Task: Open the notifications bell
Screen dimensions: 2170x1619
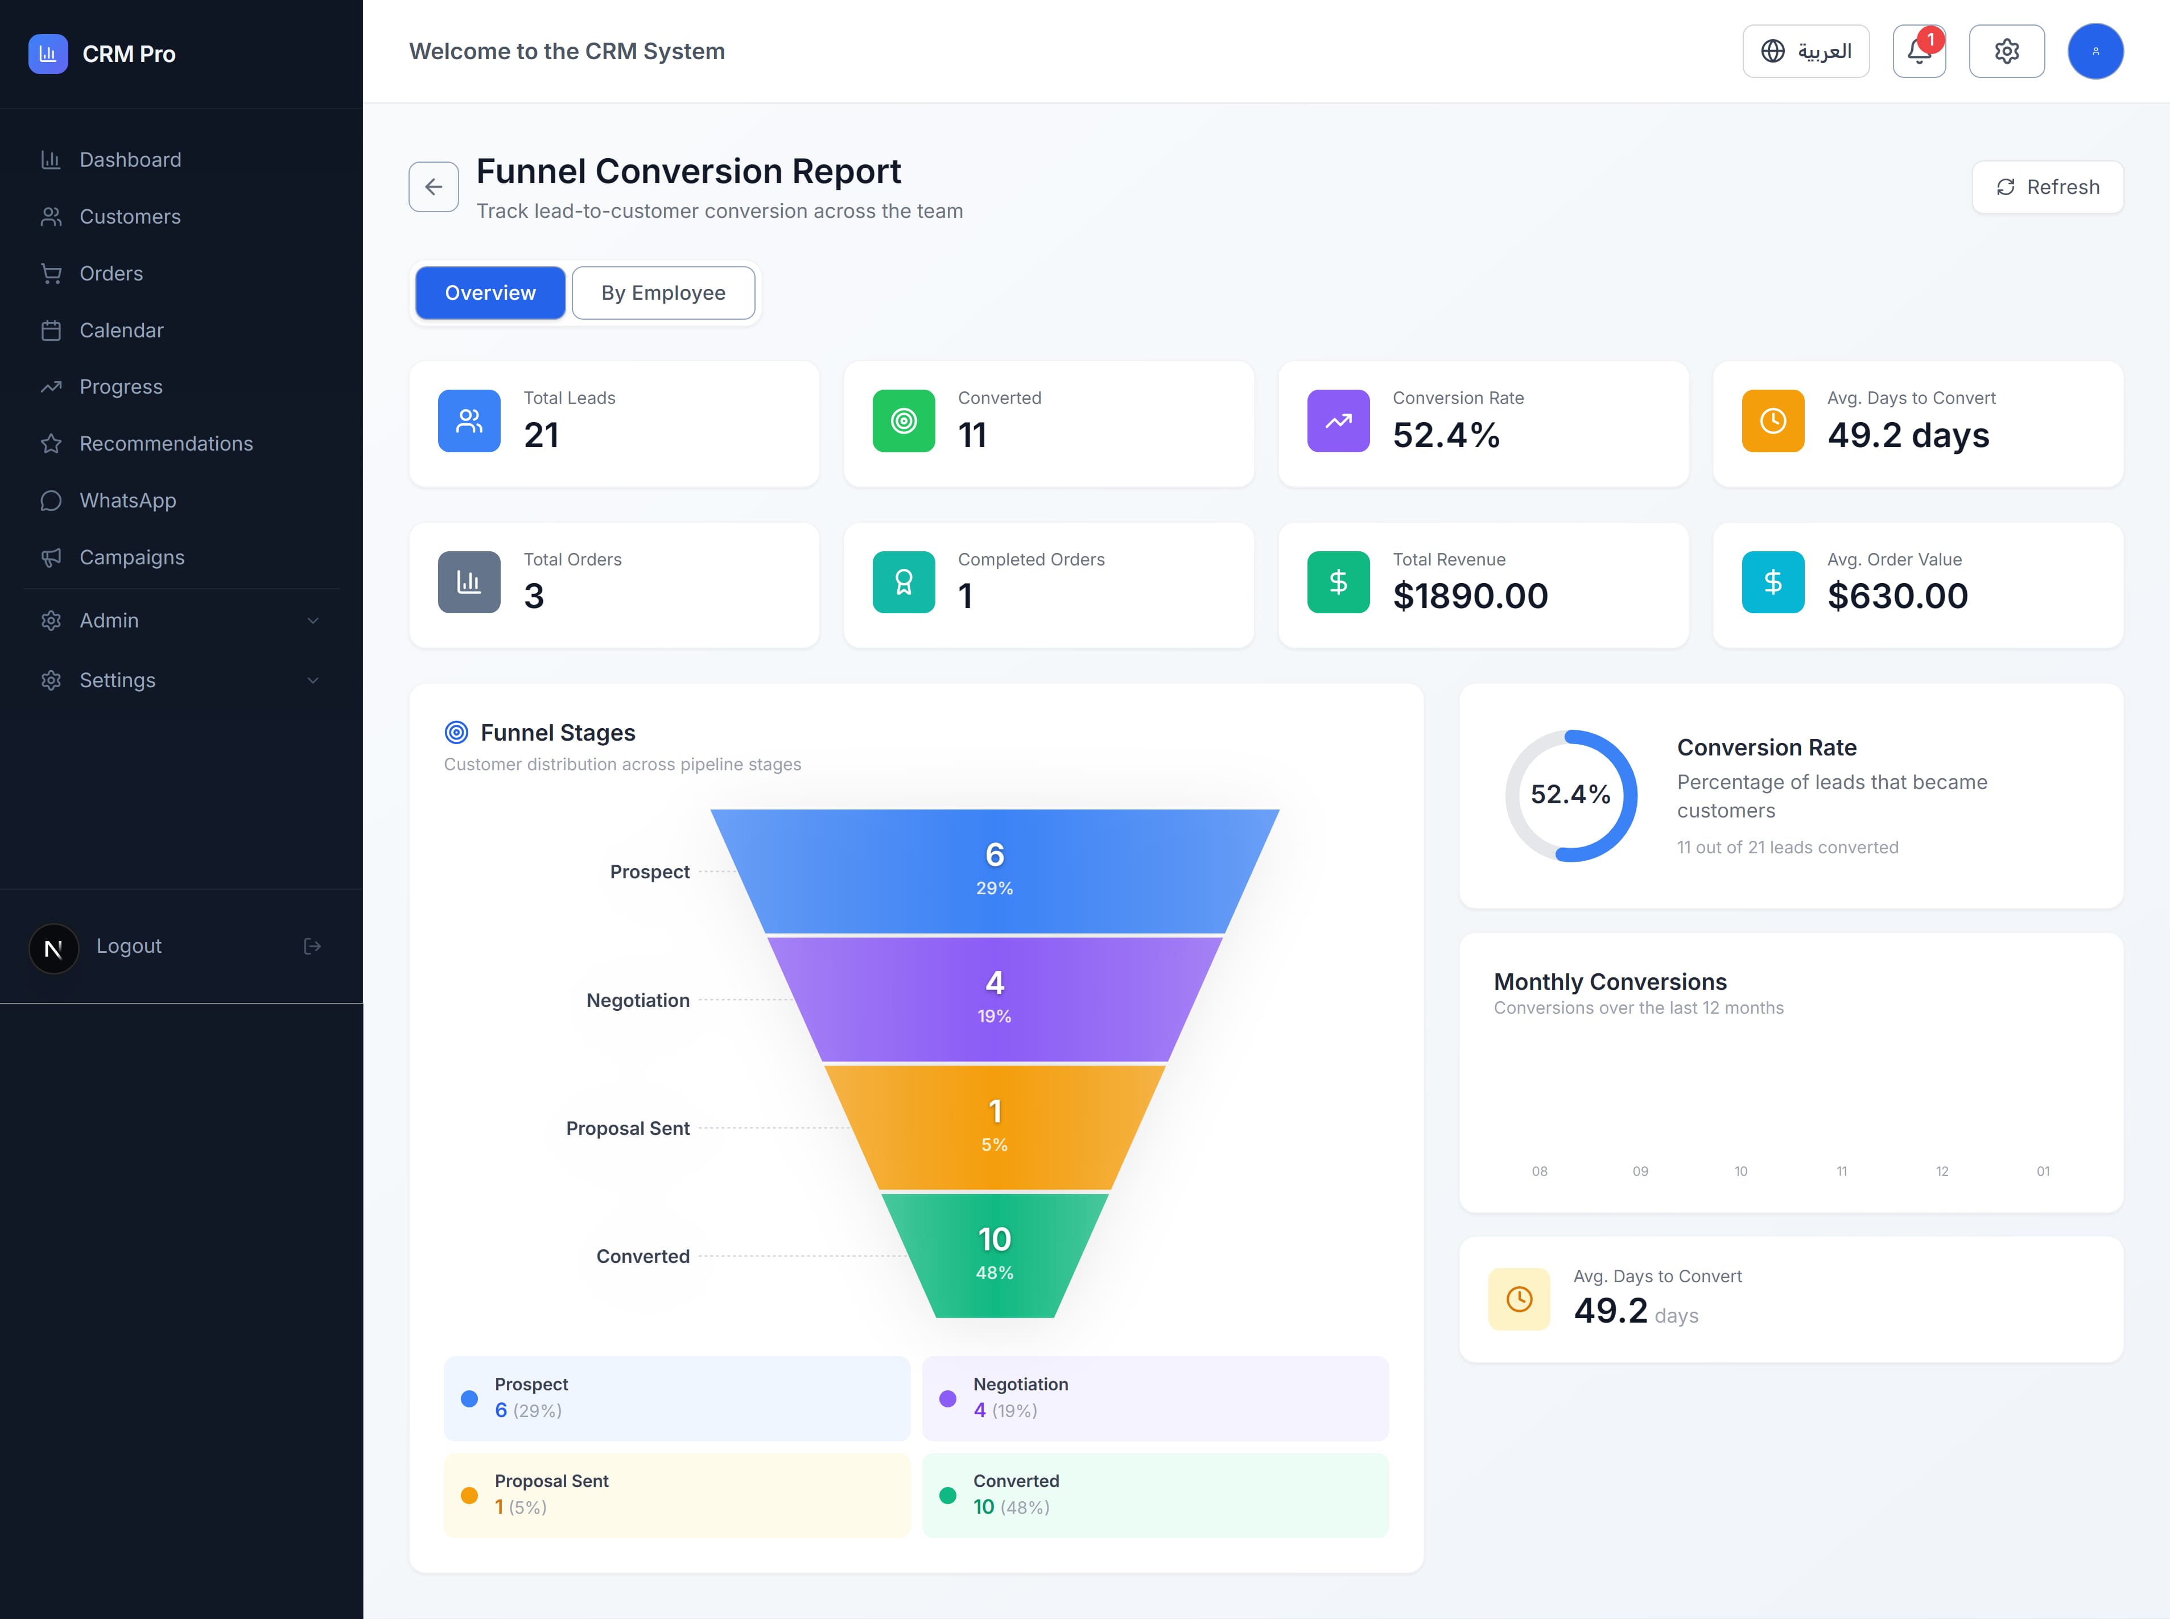Action: [1918, 51]
